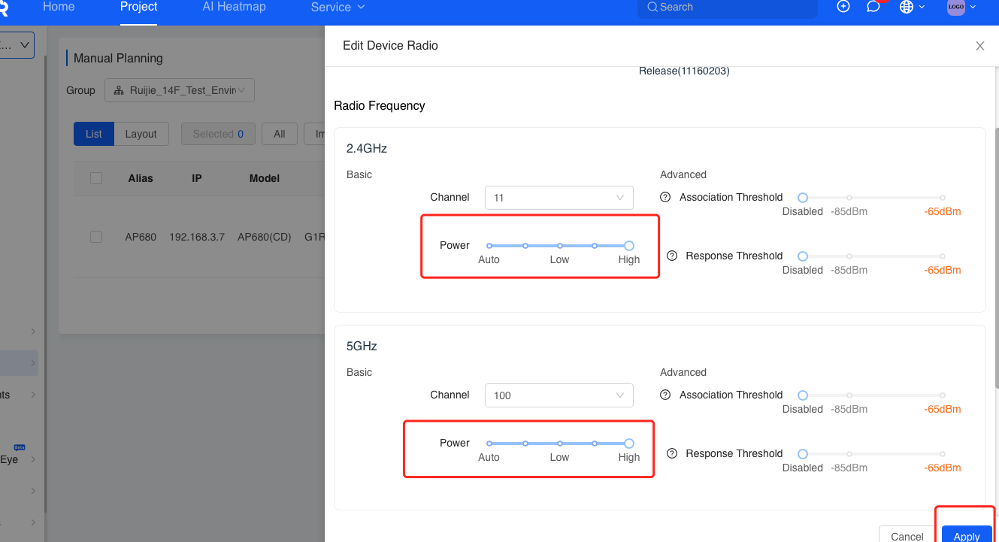Image resolution: width=999 pixels, height=542 pixels.
Task: Switch to List view
Action: point(94,134)
